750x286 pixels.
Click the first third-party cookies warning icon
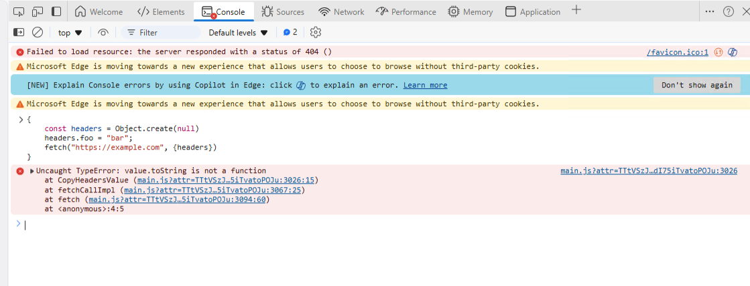20,66
